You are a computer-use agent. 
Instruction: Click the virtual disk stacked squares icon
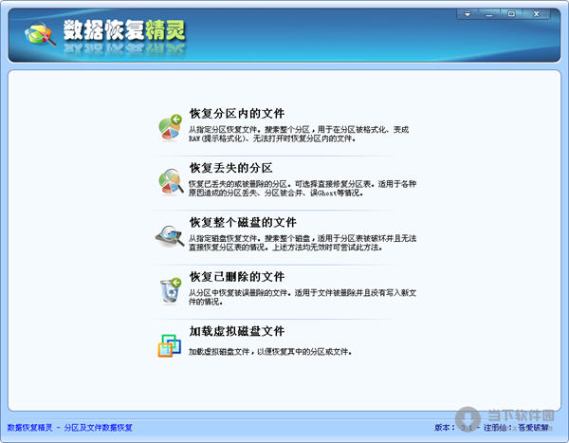tap(170, 345)
